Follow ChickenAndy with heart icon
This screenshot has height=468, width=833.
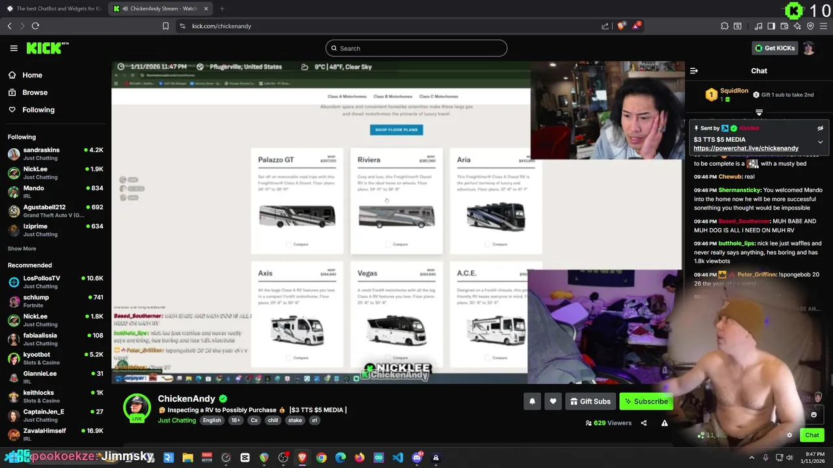(x=553, y=401)
